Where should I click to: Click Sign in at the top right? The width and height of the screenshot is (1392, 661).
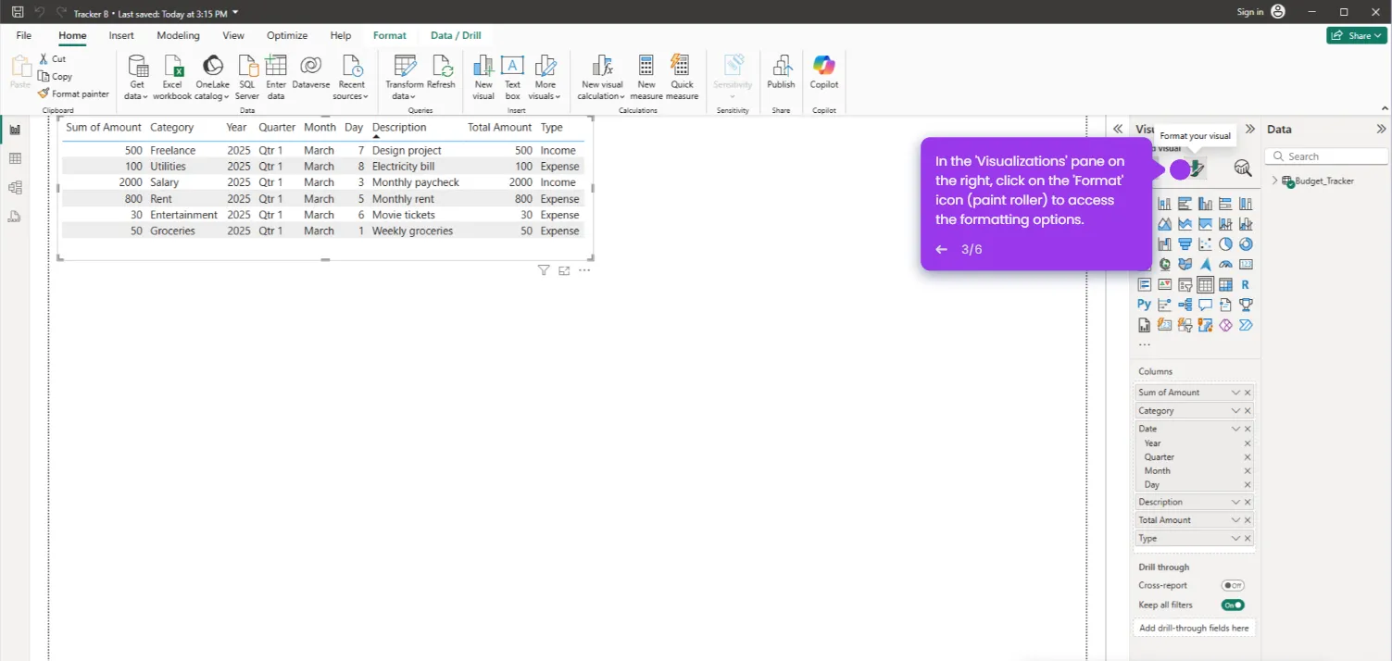pyautogui.click(x=1249, y=12)
